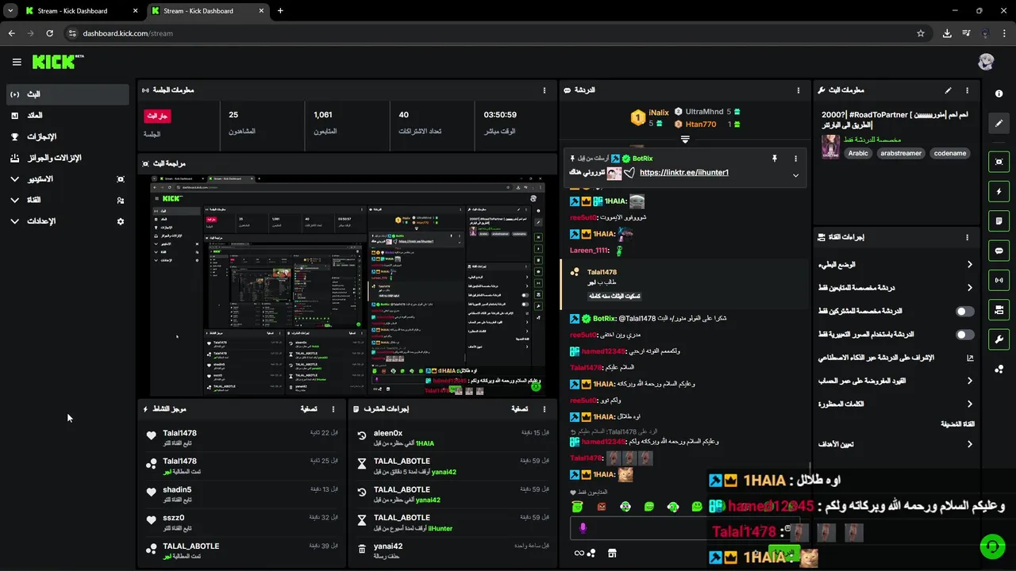This screenshot has height=571, width=1016.
Task: Click the info icon in the right strip
Action: coord(999,94)
